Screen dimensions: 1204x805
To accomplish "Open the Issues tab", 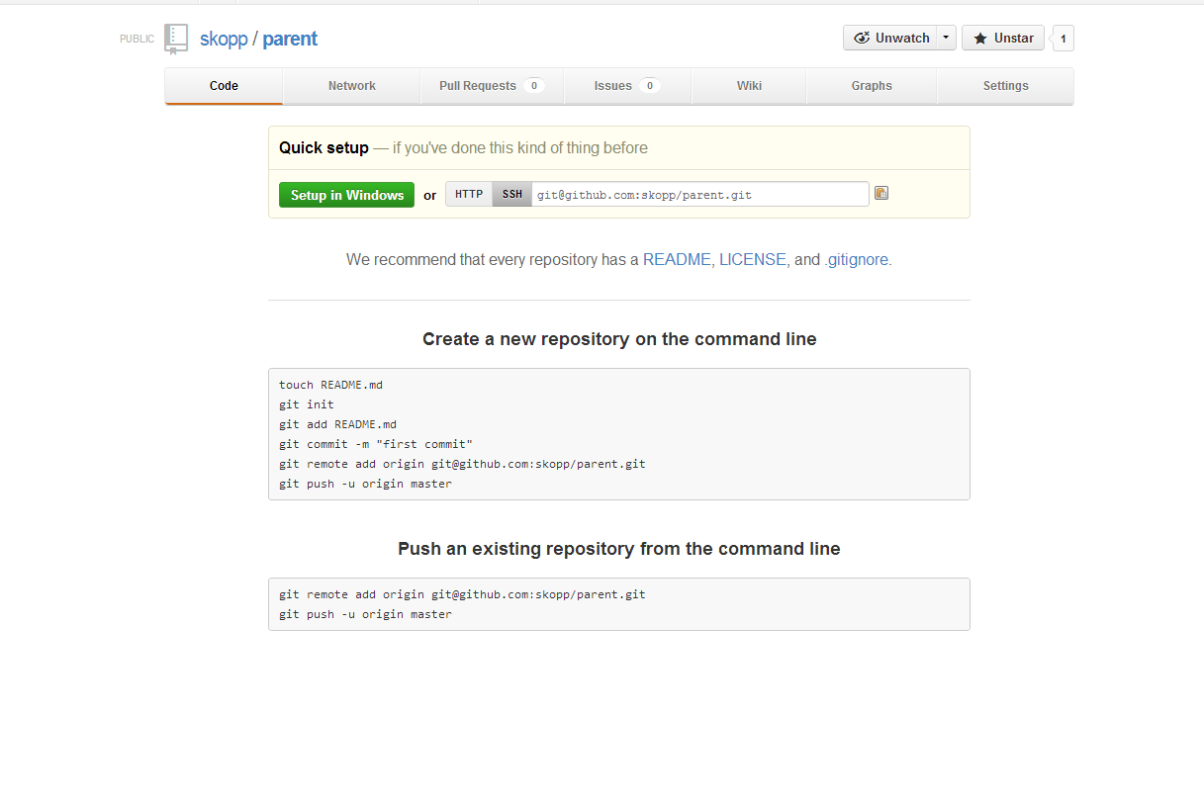I will pyautogui.click(x=627, y=86).
